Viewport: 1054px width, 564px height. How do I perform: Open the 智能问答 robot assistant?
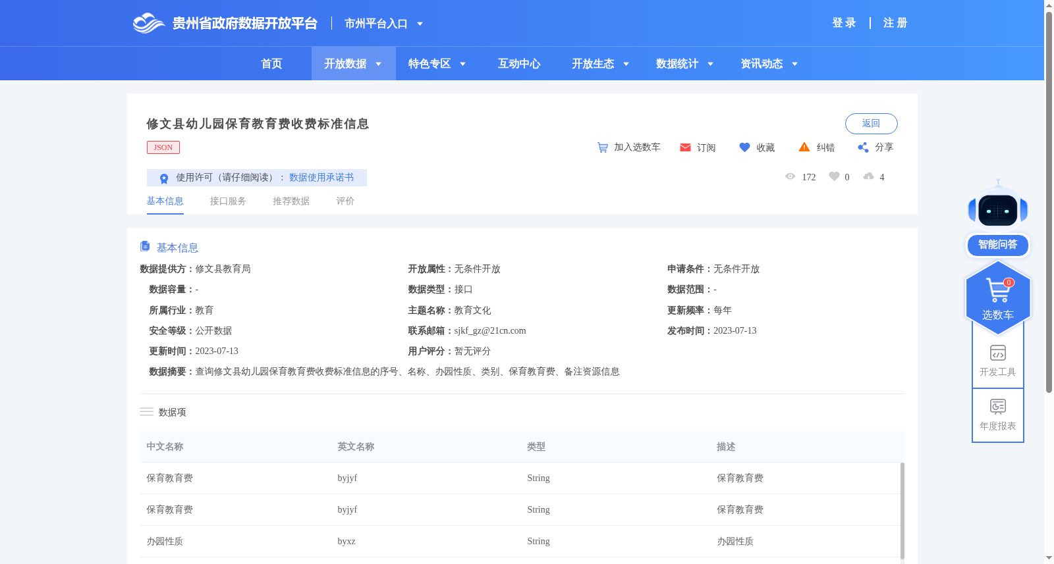click(x=998, y=217)
